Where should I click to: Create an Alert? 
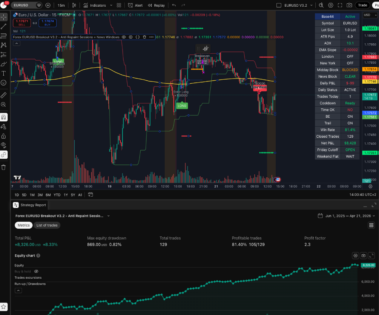point(135,5)
